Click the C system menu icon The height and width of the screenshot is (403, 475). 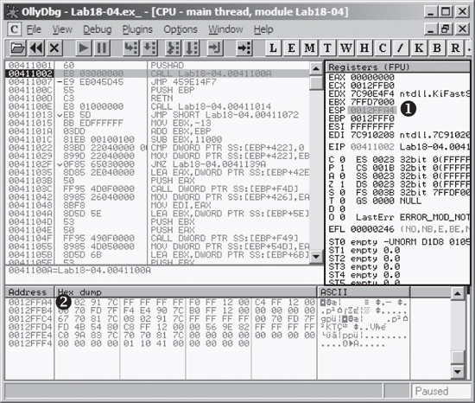coord(14,29)
